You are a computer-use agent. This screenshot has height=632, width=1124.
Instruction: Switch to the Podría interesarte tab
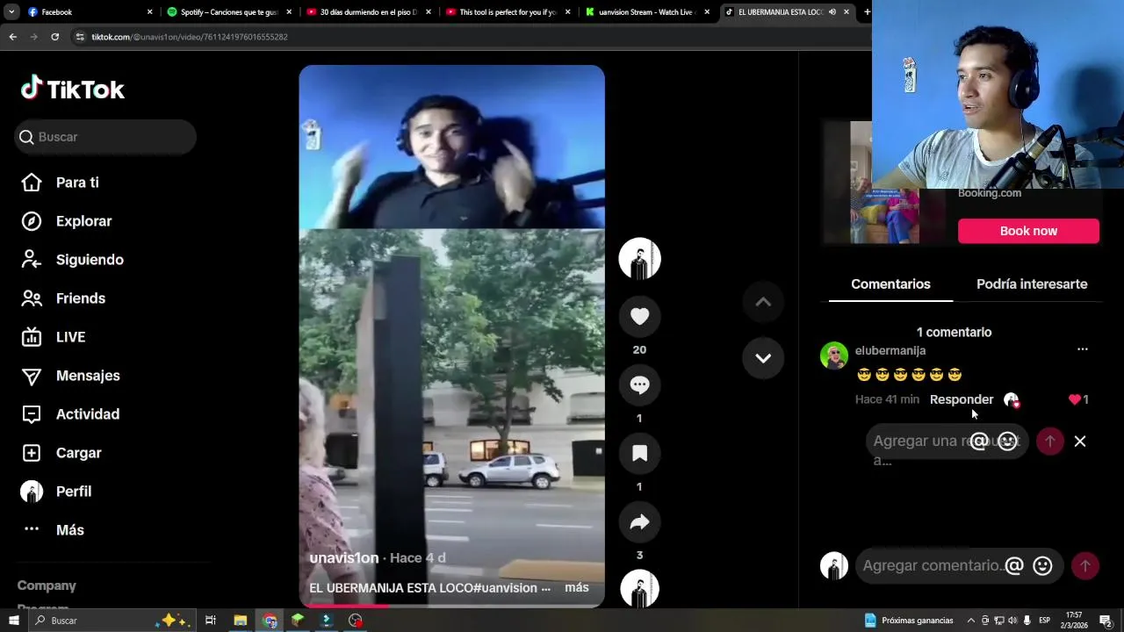click(x=1032, y=284)
